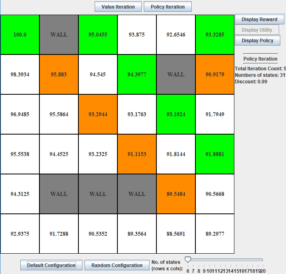Select the white cell showing 92.9375
This screenshot has width=286, height=274.
click(x=20, y=234)
